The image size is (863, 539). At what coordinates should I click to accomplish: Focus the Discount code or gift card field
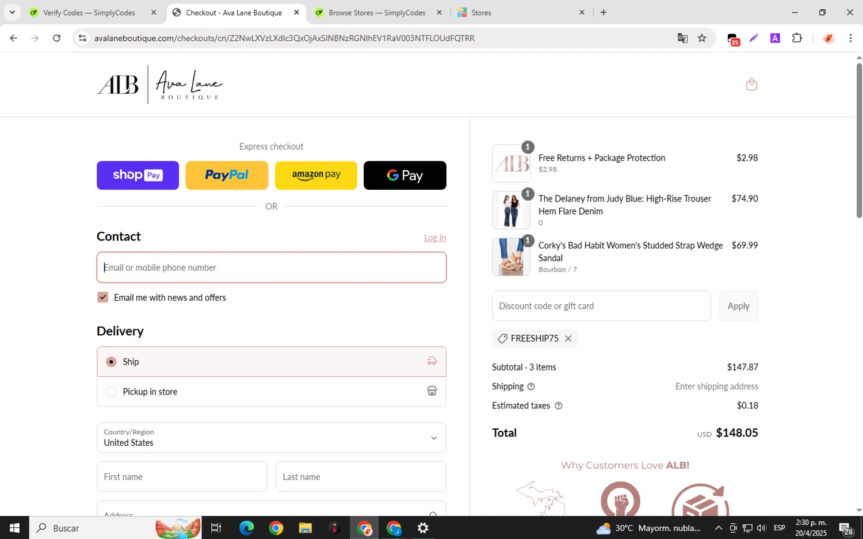pyautogui.click(x=601, y=306)
